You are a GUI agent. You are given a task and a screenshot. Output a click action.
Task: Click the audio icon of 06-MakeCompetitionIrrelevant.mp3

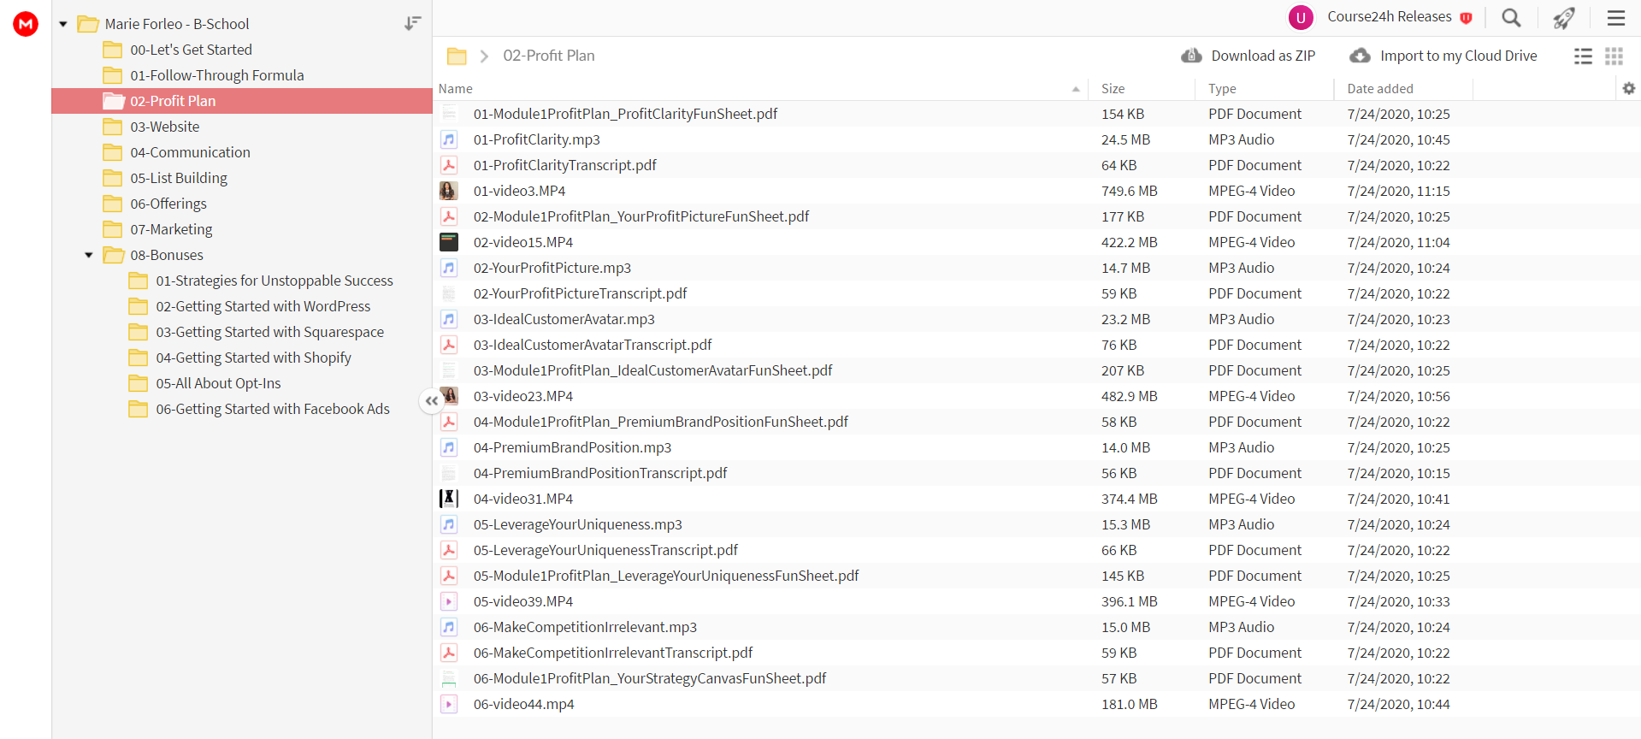[x=449, y=627]
